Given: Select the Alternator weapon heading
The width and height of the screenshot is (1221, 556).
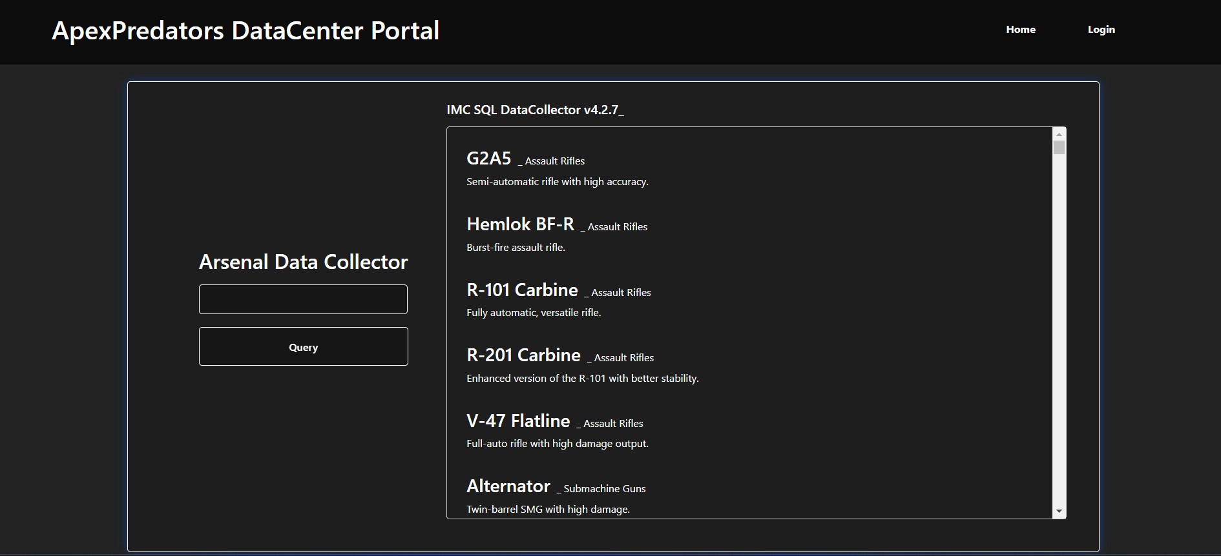Looking at the screenshot, I should [508, 486].
